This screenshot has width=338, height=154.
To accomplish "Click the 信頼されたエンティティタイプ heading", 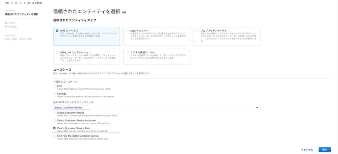I will tap(75, 20).
